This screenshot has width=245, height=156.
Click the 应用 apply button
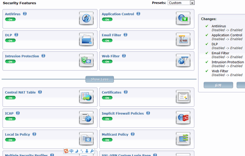click(x=218, y=85)
